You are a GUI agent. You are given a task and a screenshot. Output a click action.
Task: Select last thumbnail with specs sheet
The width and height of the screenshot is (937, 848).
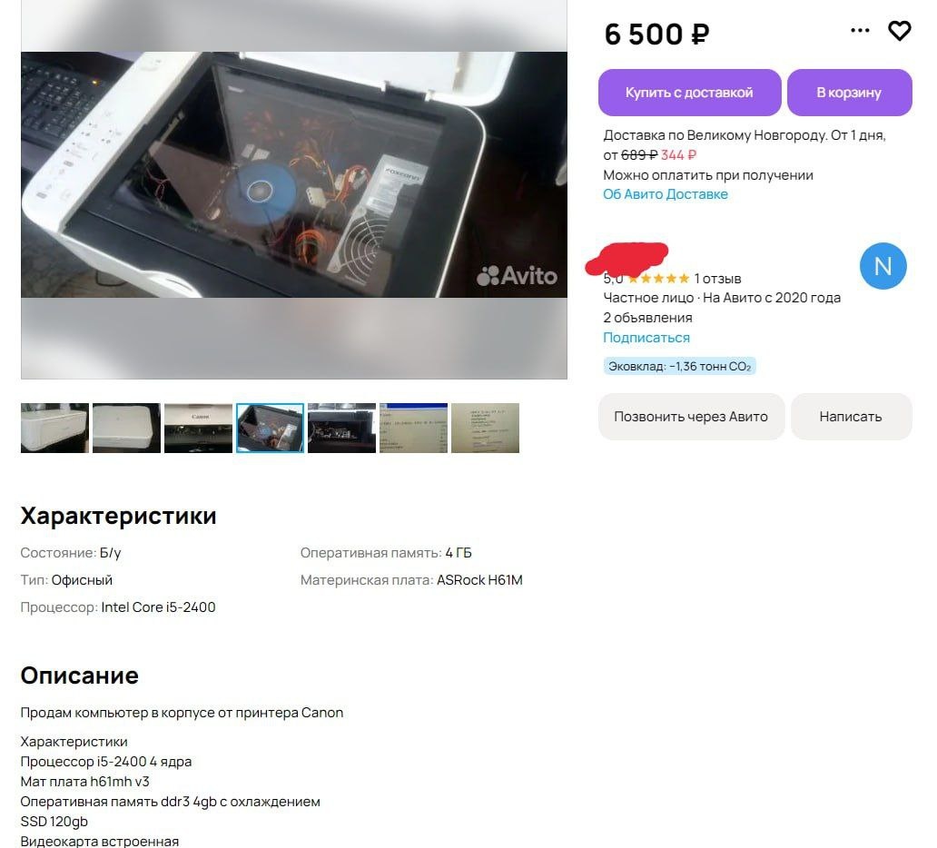click(x=485, y=428)
